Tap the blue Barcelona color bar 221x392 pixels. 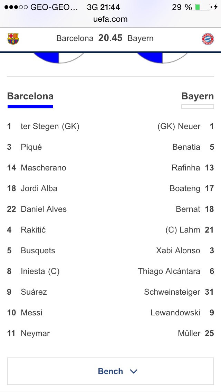coord(30,107)
